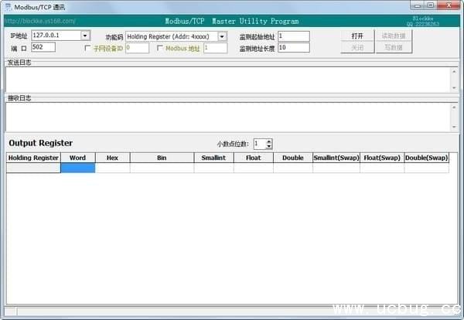Minimize the Modbus/TCP window
The height and width of the screenshot is (320, 464).
(x=418, y=5)
